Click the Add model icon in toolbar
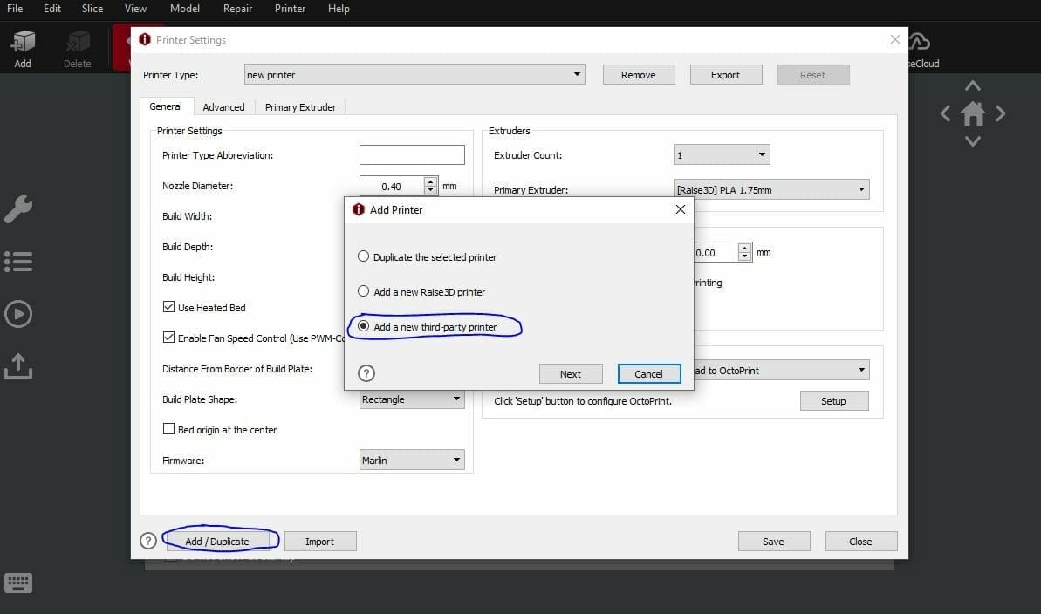The height and width of the screenshot is (614, 1041). click(23, 47)
